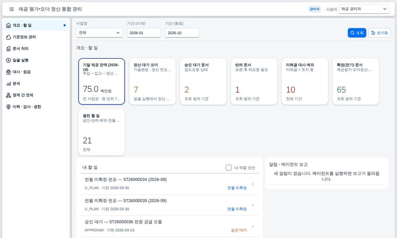The width and height of the screenshot is (397, 238).
Task: Select the 열린 할 일 card
Action: point(102,132)
